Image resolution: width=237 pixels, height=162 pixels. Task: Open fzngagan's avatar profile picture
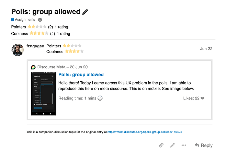click(18, 50)
